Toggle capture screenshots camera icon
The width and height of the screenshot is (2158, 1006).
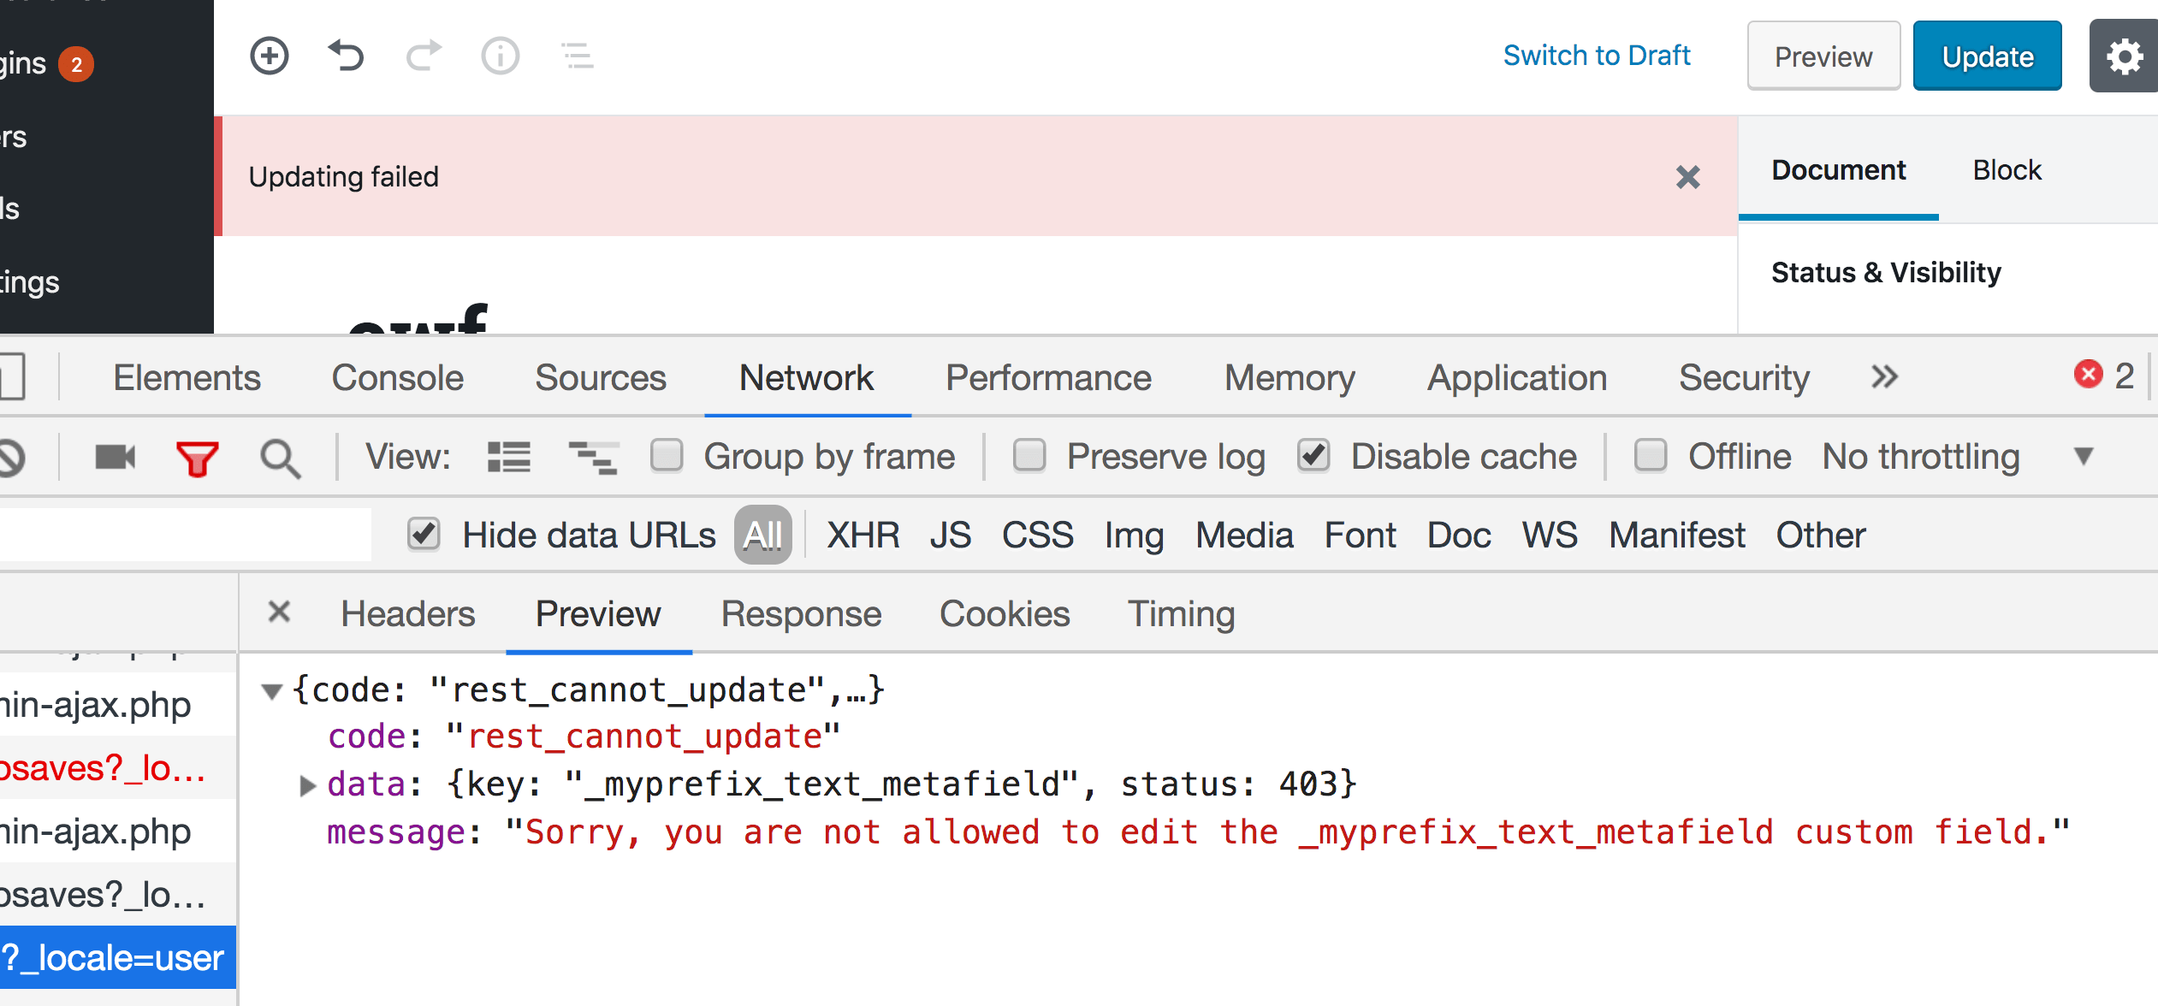click(115, 458)
